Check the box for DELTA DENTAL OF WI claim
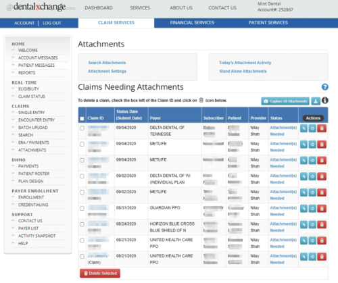The height and width of the screenshot is (283, 338). tap(82, 176)
